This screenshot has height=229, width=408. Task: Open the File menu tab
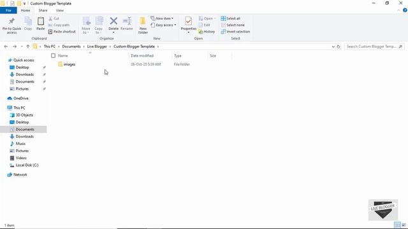[x=8, y=10]
